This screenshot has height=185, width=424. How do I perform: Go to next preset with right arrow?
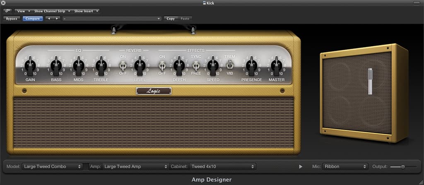[56, 19]
